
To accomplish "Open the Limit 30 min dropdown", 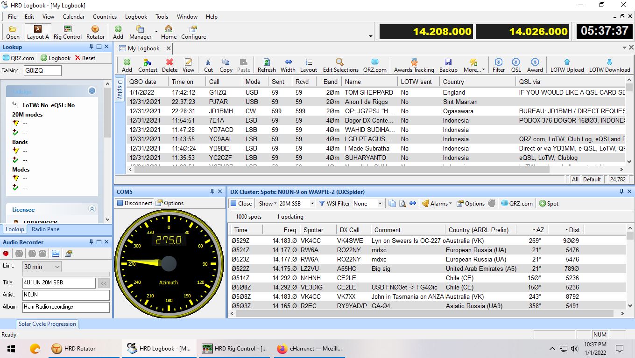I will 57,267.
